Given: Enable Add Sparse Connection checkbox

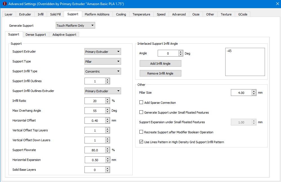Looking at the screenshot, I should point(141,102).
